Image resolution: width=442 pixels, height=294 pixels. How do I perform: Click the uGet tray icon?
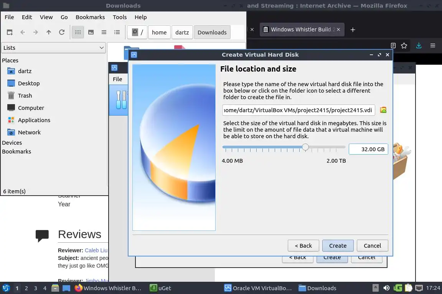pyautogui.click(x=398, y=288)
